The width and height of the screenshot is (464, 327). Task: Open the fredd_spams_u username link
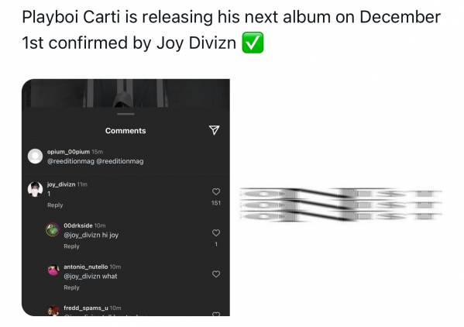point(86,308)
